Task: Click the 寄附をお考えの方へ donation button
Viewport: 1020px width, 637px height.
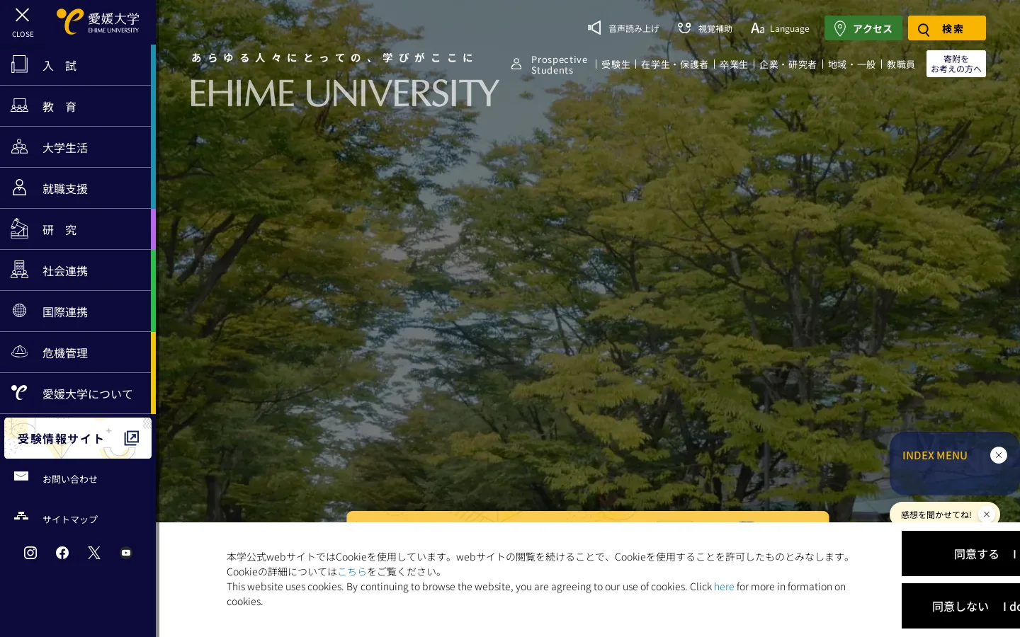Action: click(x=956, y=64)
